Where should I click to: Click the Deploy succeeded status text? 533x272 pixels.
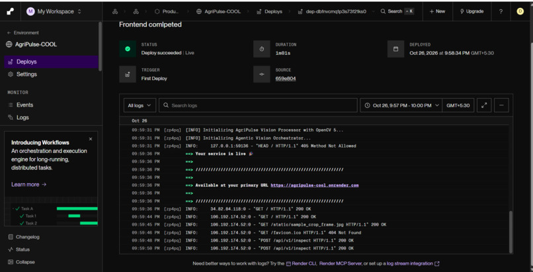161,53
